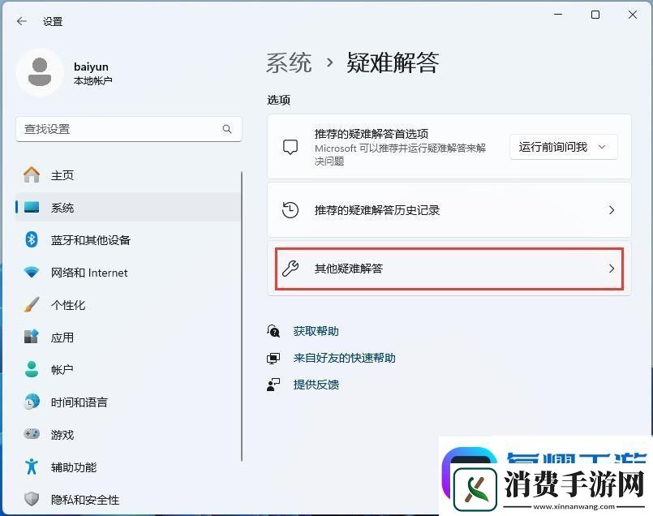Click the speech bubble troubleshooter preference icon
This screenshot has height=516, width=653.
point(290,147)
